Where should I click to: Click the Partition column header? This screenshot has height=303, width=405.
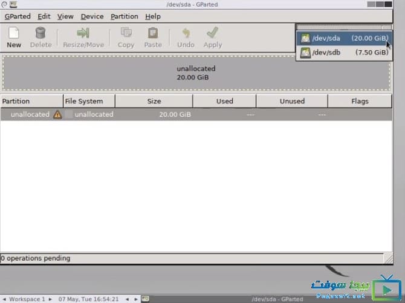point(31,101)
